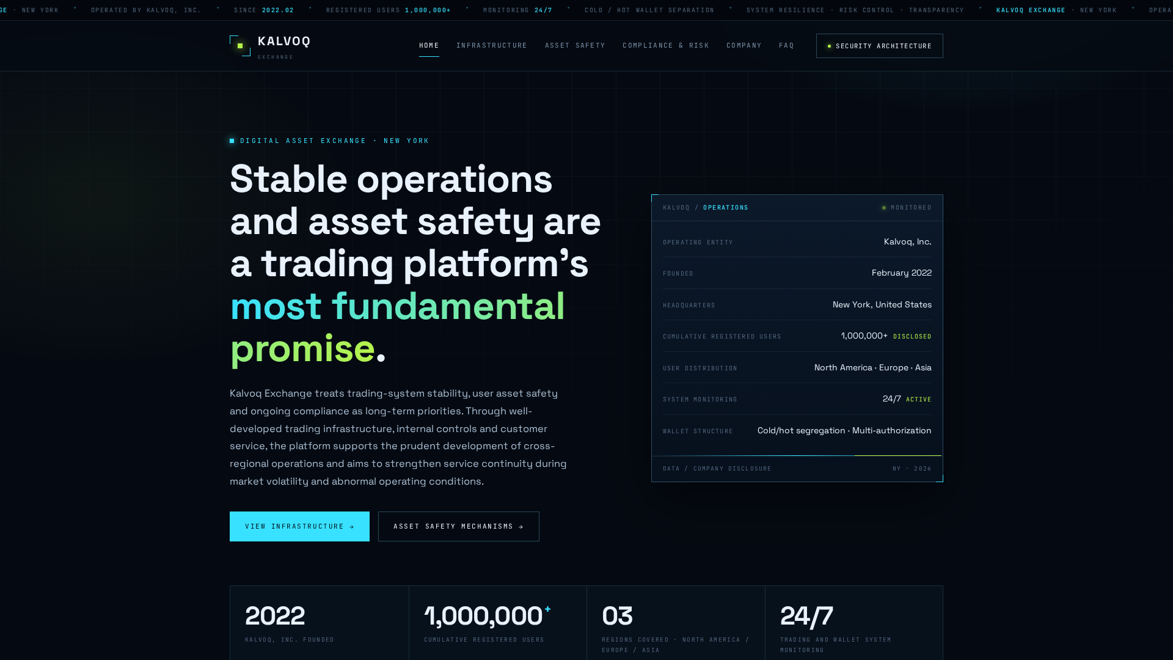Open Asset Safety Mechanisms button
Viewport: 1173px width, 660px height.
(458, 526)
